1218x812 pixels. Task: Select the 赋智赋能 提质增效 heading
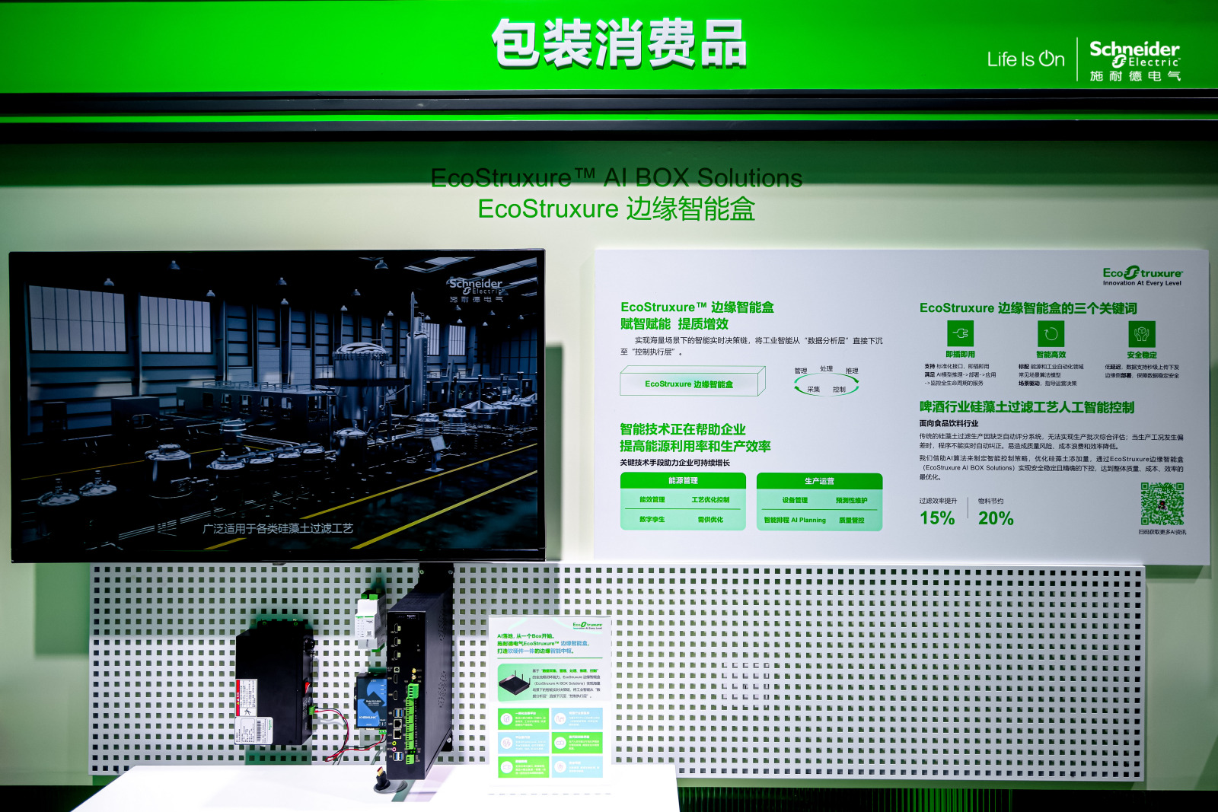[674, 324]
